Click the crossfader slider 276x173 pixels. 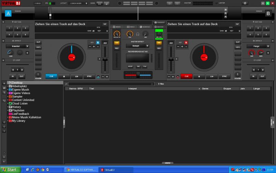coord(138,75)
